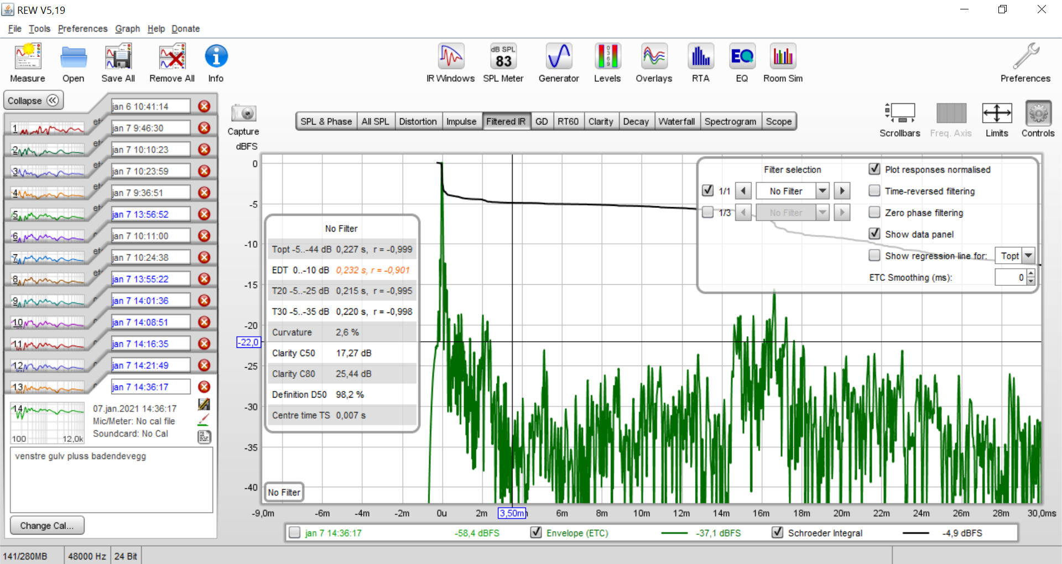Enable Time-reversed filtering
Screen dimensions: 1062x564
point(874,190)
